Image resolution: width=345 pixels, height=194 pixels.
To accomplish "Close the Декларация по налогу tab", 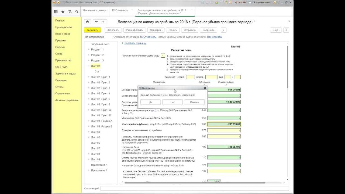I will (x=192, y=10).
